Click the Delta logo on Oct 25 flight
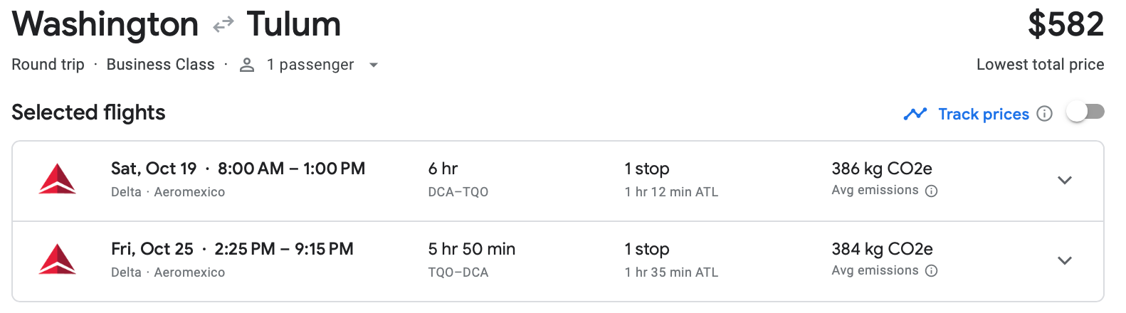1126x313 pixels. (x=58, y=260)
